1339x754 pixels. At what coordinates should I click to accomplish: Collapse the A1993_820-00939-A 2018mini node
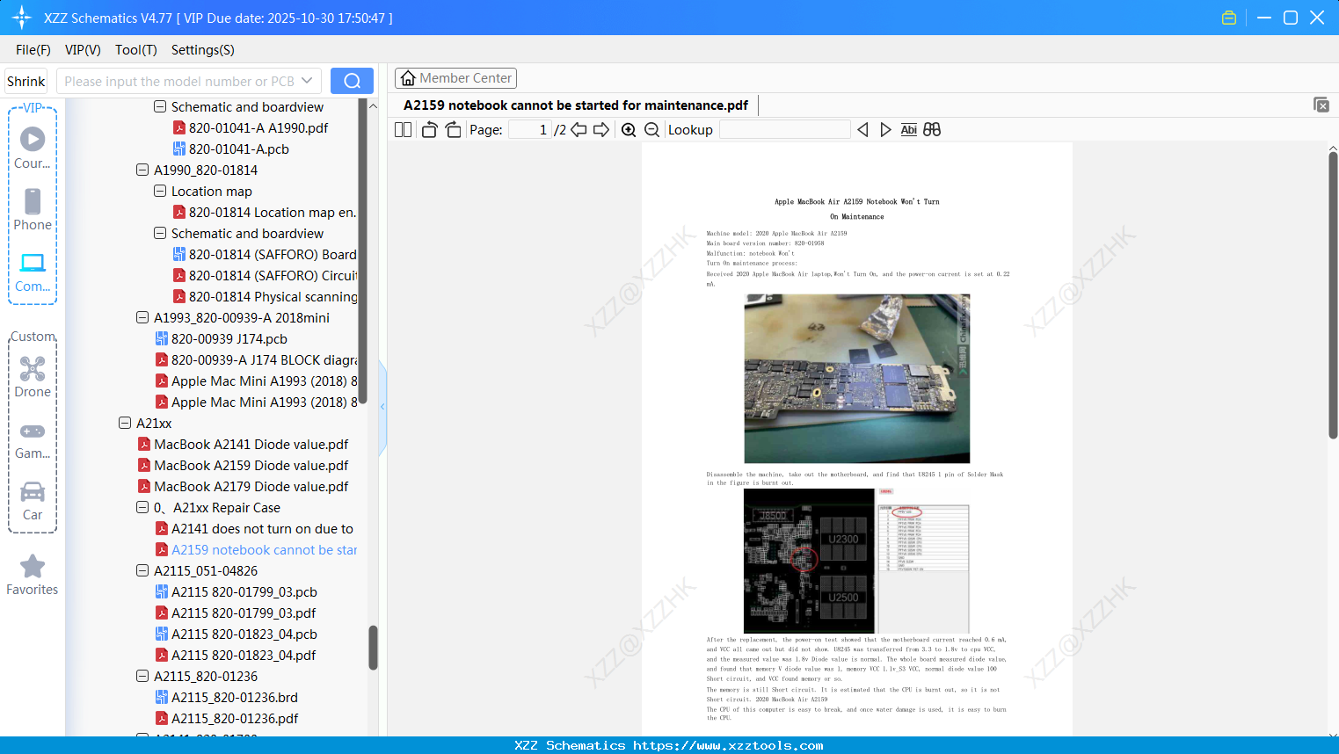142,317
